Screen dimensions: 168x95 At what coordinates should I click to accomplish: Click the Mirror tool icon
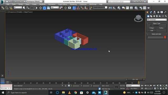pos(110,8)
